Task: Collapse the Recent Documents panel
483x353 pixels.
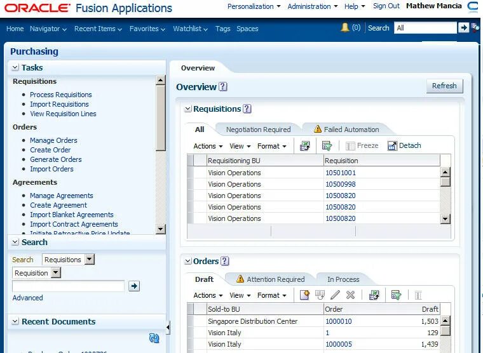Action: pos(15,322)
